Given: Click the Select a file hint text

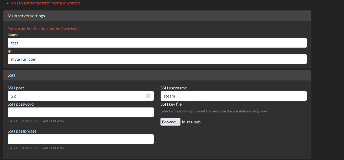Looking at the screenshot, I should click(214, 111).
